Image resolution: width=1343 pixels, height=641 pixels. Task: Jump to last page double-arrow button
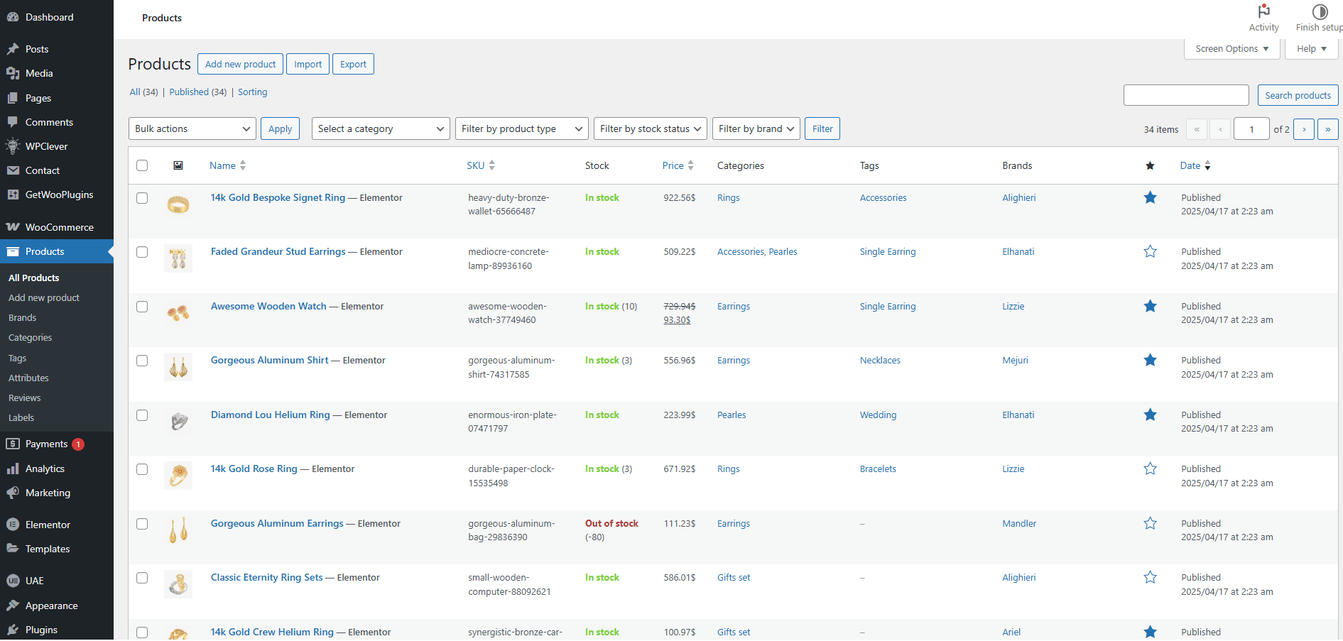click(1327, 129)
